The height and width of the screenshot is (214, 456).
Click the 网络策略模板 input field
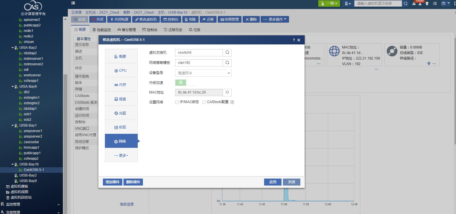[x=199, y=63]
